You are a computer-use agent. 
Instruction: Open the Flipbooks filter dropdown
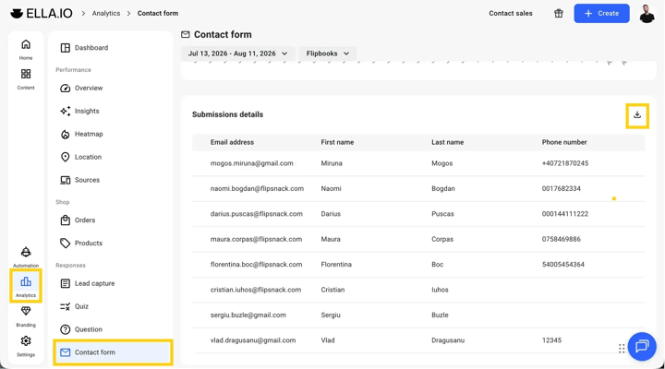point(328,54)
